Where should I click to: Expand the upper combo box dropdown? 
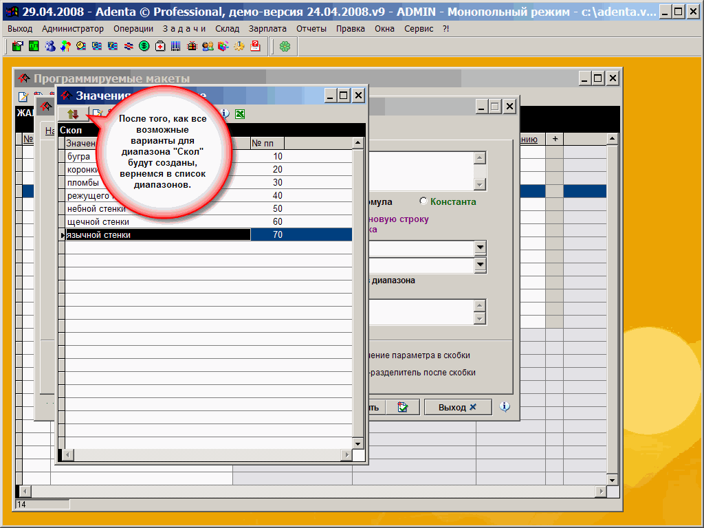pos(480,247)
